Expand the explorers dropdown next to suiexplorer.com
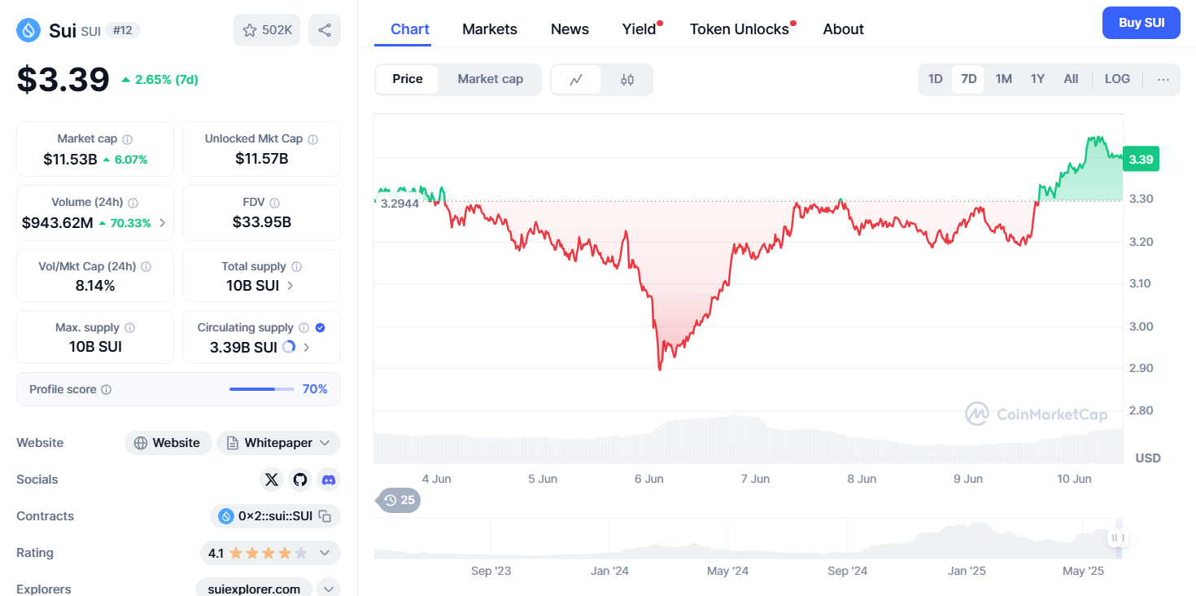This screenshot has width=1196, height=596. click(329, 589)
